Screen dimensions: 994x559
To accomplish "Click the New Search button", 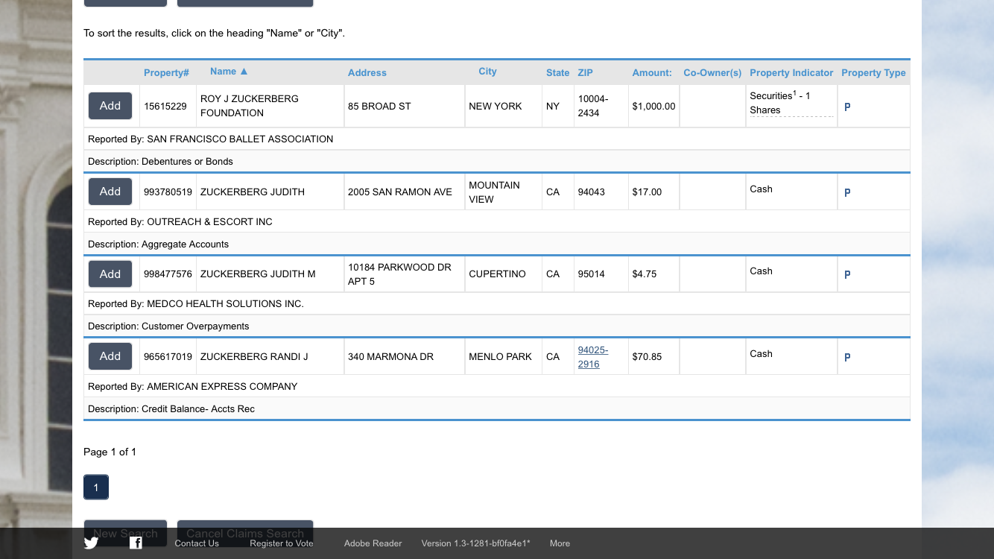I will [x=125, y=533].
